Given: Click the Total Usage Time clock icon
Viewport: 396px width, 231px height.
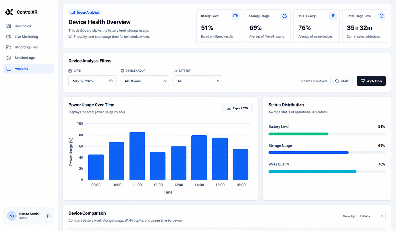Looking at the screenshot, I should tap(382, 16).
